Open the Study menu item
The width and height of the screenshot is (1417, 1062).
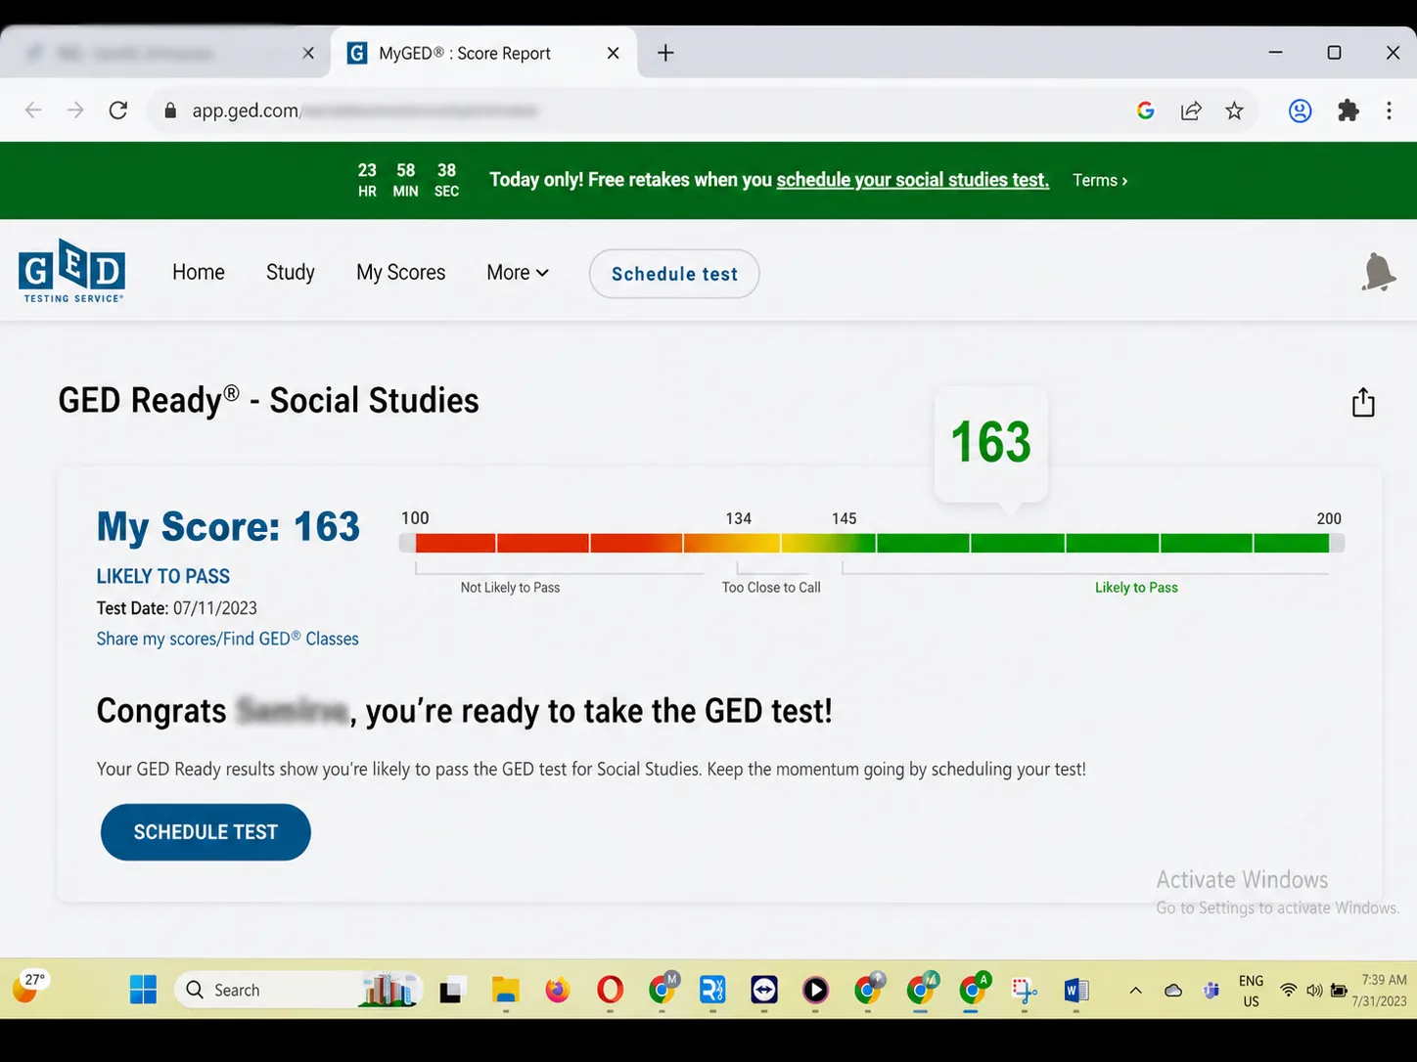[291, 273]
